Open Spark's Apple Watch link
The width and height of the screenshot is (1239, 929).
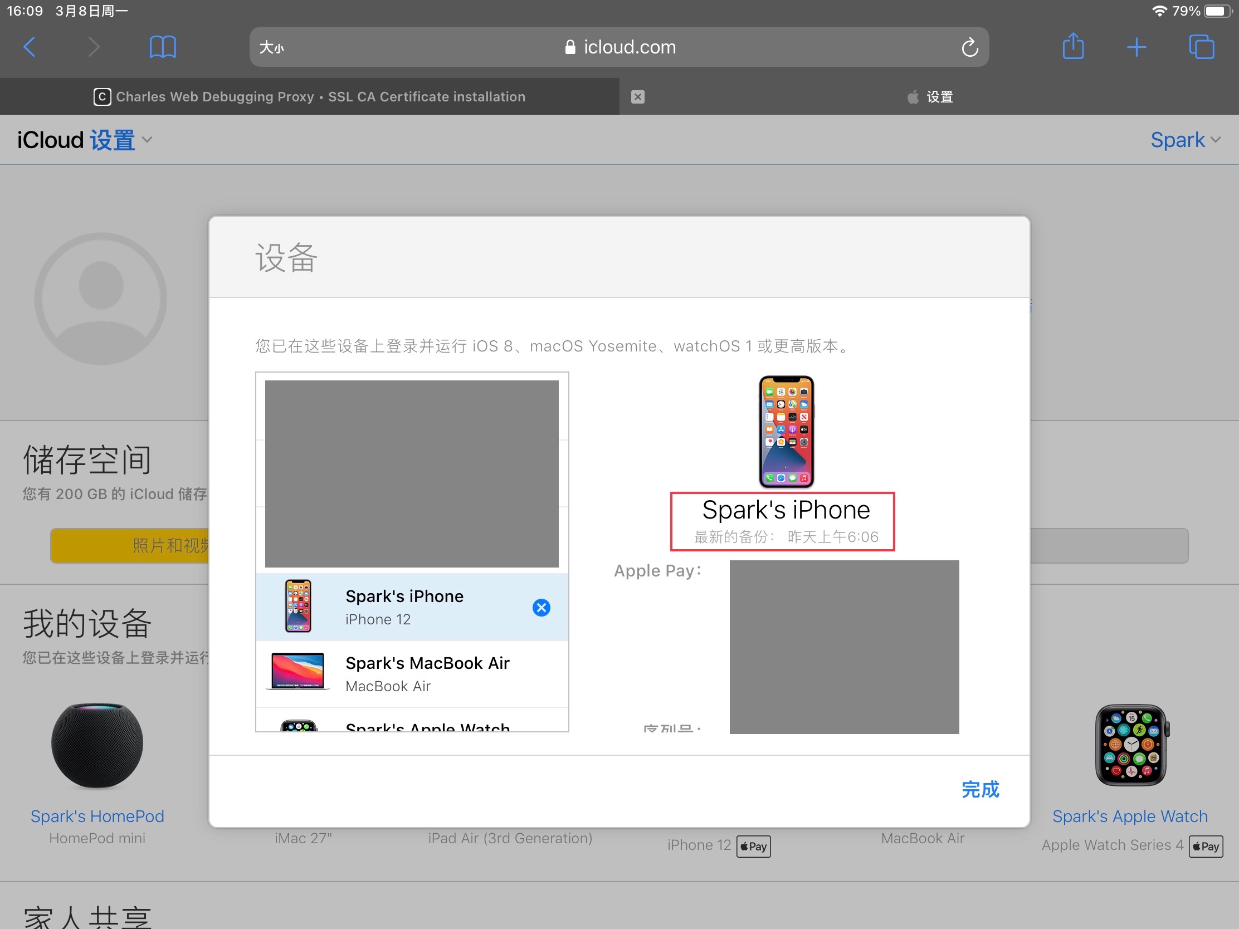click(1129, 816)
